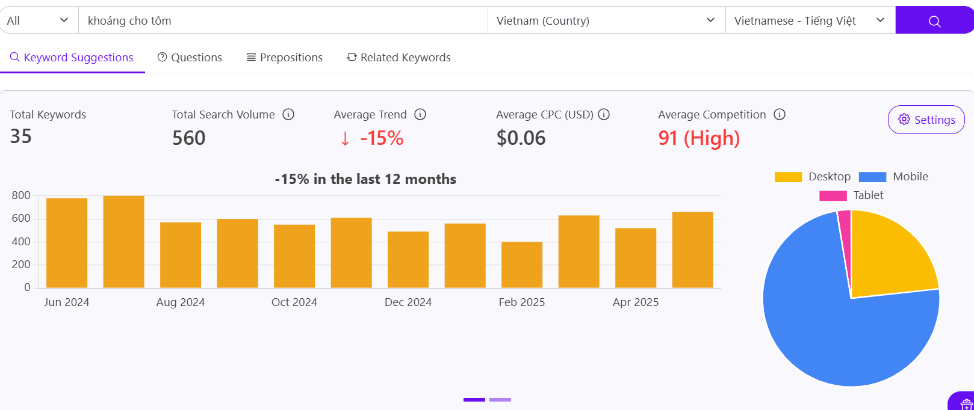Click the keyword input containing khoáng cho tôm
The width and height of the screenshot is (974, 410).
coord(283,20)
